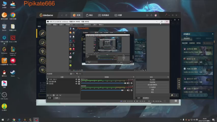Open hamburger menu at client bottom right
The width and height of the screenshot is (217, 122).
coord(176,101)
